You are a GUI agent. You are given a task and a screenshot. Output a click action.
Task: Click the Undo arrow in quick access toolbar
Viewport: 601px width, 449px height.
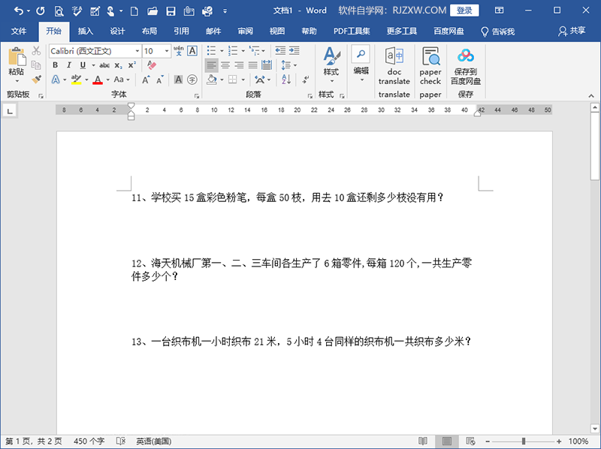pyautogui.click(x=18, y=11)
